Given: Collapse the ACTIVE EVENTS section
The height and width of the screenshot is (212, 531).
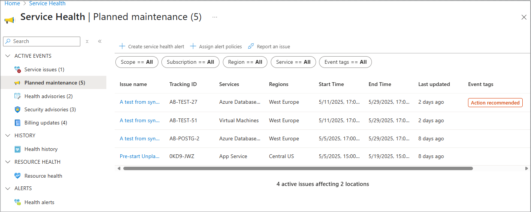Looking at the screenshot, I should coord(8,56).
